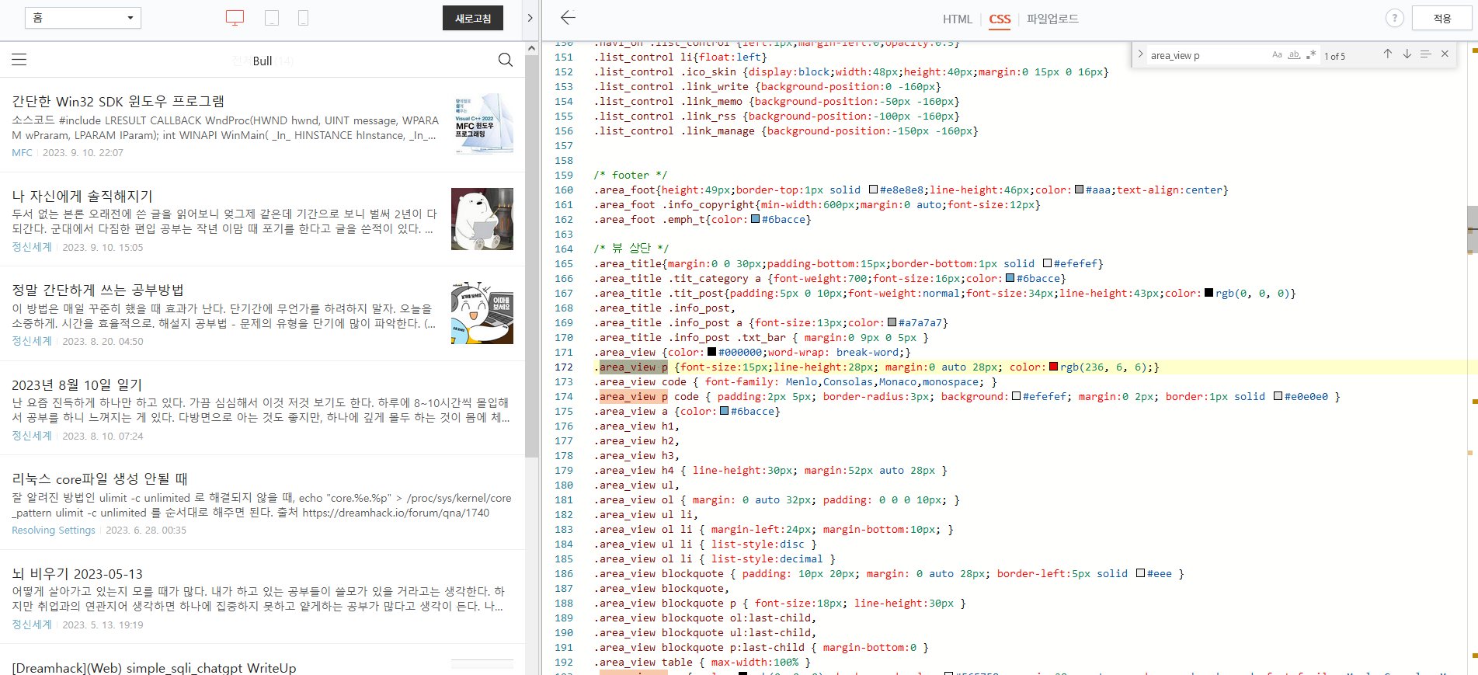Click the 적용 apply button
The height and width of the screenshot is (675, 1478).
point(1442,18)
